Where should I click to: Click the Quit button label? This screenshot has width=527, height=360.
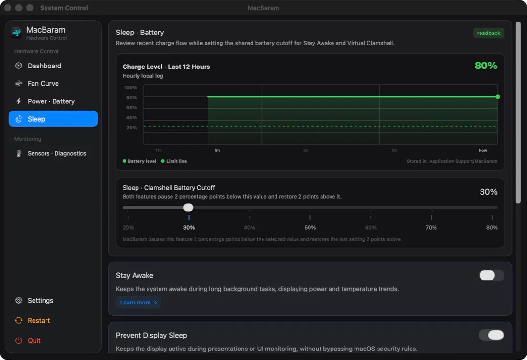34,340
